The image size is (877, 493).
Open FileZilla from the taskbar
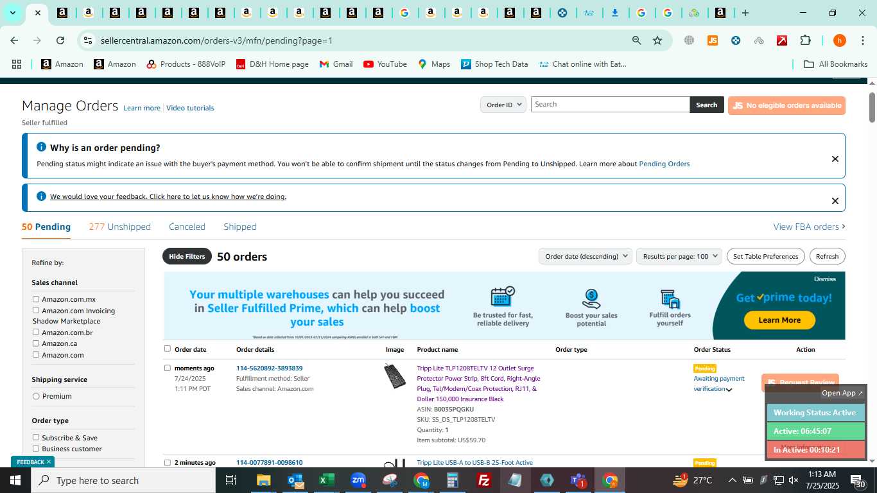point(485,480)
